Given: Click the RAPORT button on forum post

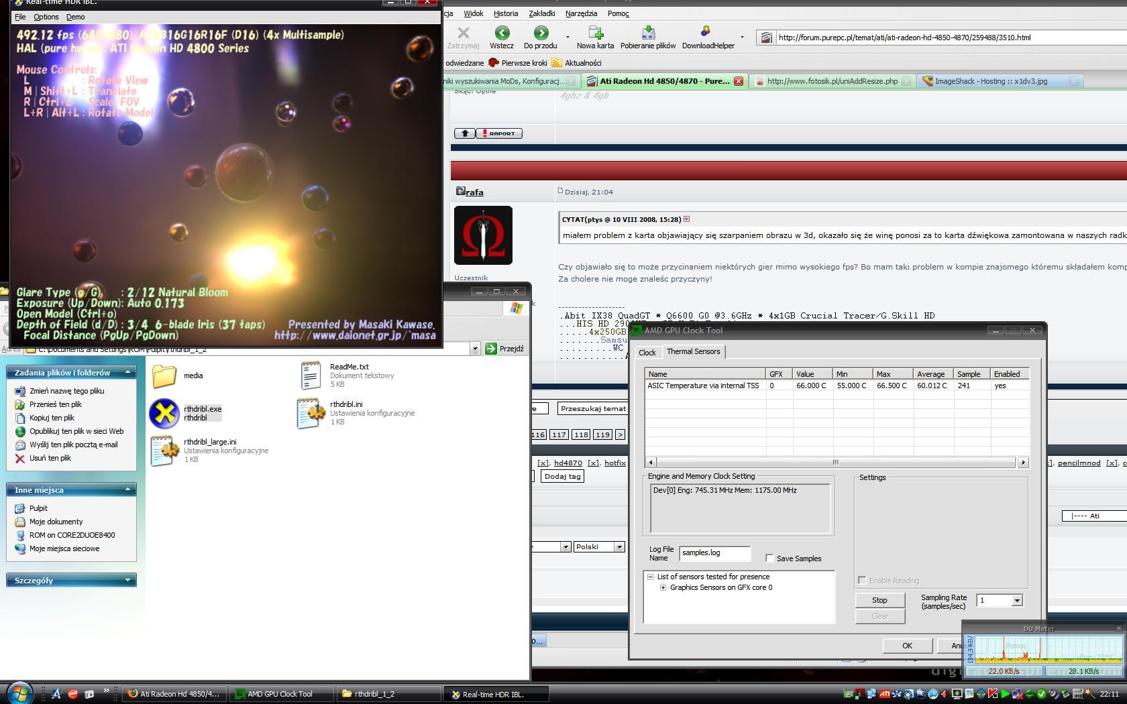Looking at the screenshot, I should (x=498, y=133).
